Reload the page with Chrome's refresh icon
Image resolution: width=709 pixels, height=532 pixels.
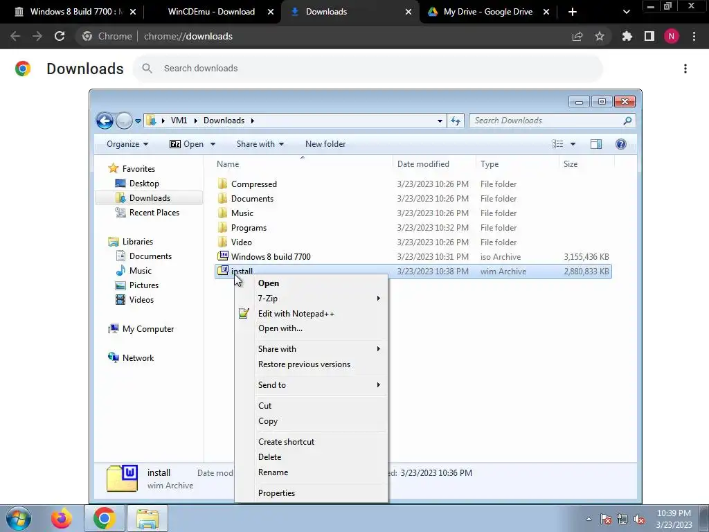pyautogui.click(x=60, y=36)
